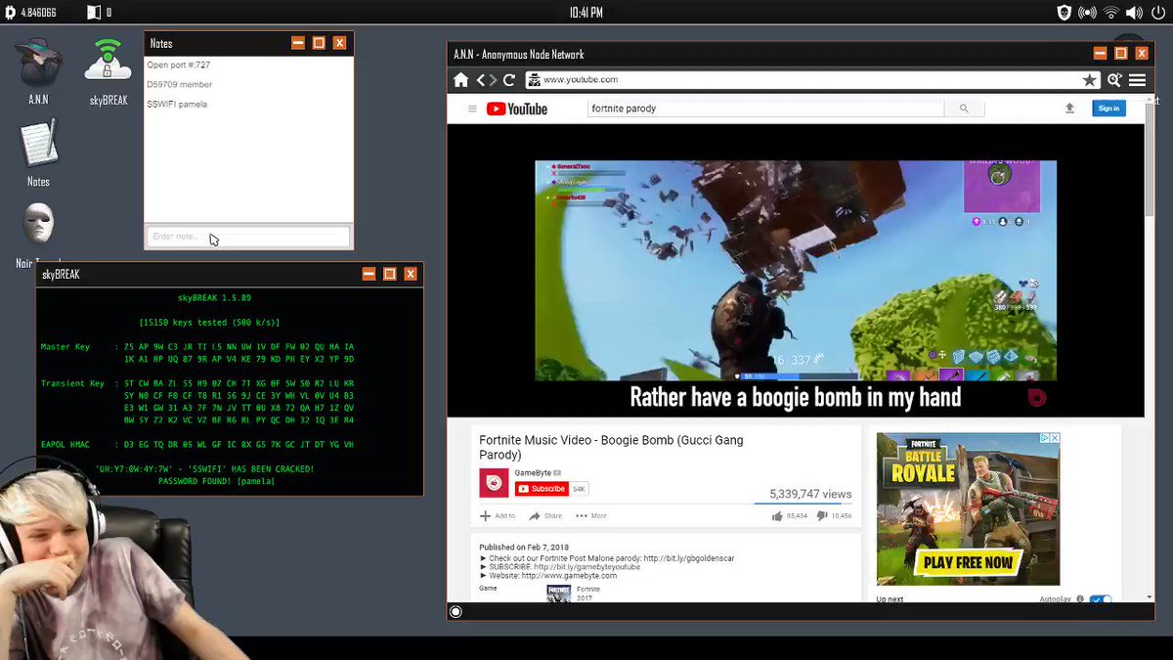This screenshot has height=660, width=1173.
Task: Click the browser URL address bar
Action: tap(811, 80)
